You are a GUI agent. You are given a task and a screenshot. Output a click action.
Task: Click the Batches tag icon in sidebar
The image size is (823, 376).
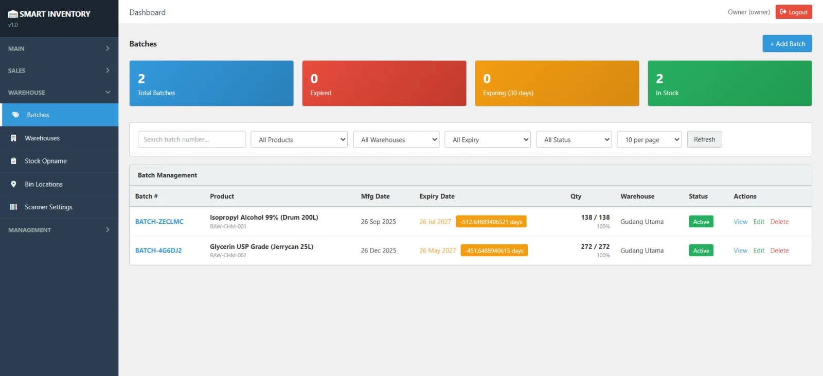pyautogui.click(x=15, y=115)
